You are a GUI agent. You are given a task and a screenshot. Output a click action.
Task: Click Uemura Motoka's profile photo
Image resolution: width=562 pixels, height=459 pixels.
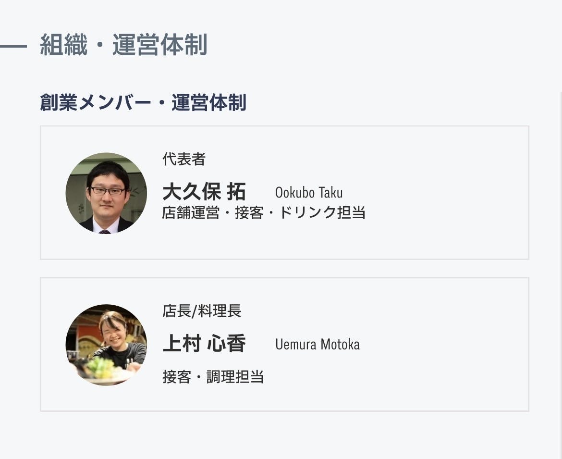pyautogui.click(x=106, y=345)
